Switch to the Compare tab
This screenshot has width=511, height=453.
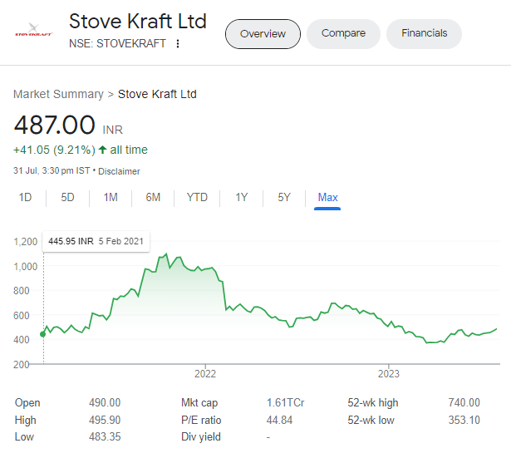(x=343, y=34)
